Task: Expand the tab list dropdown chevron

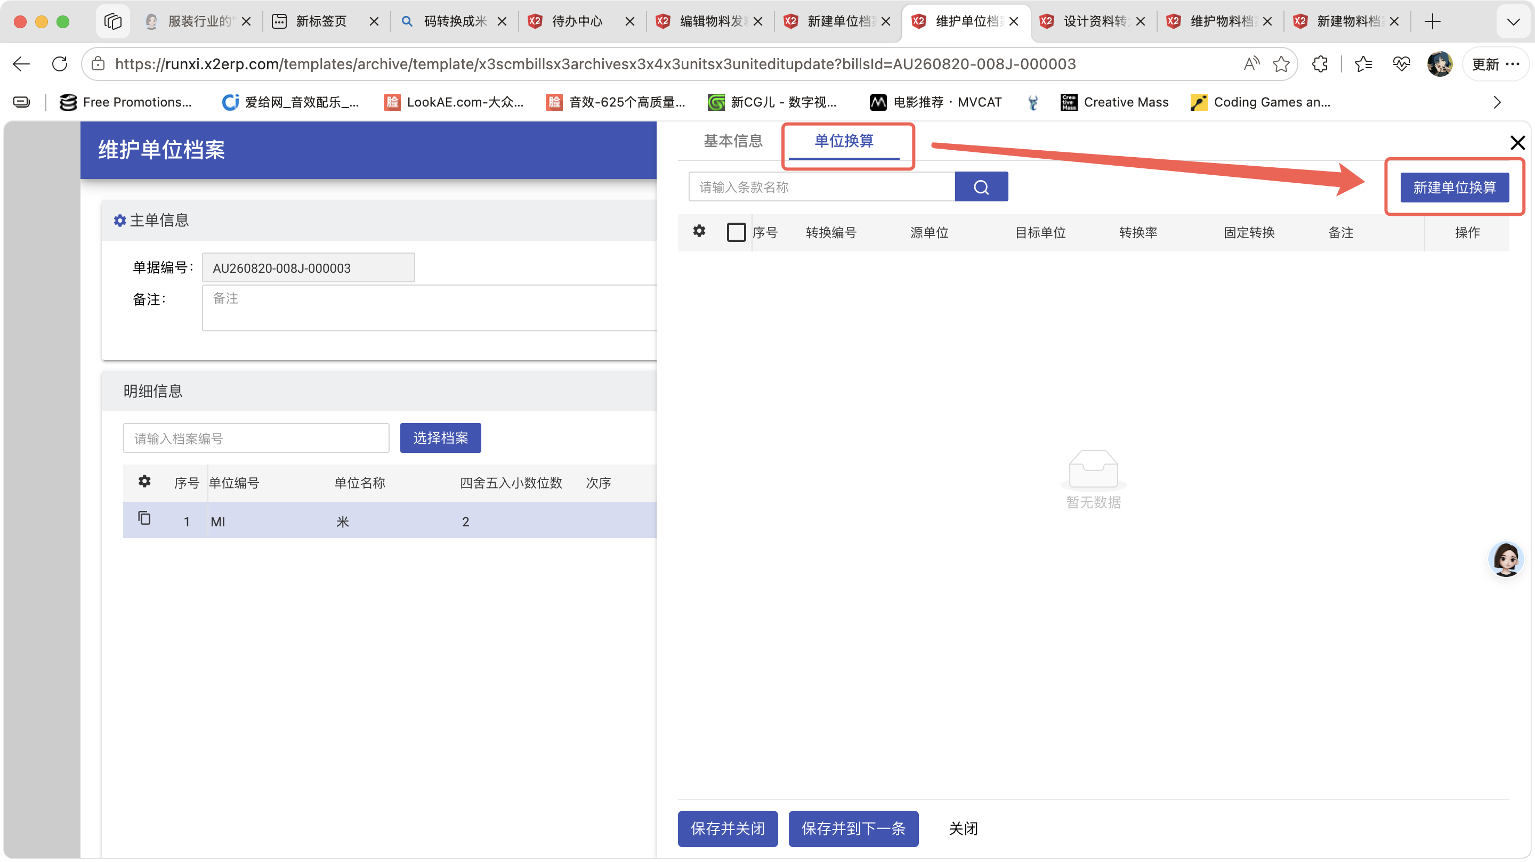Action: coord(1513,21)
